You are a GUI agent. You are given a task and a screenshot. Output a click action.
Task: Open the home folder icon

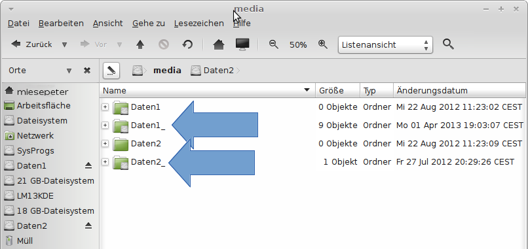pos(219,44)
